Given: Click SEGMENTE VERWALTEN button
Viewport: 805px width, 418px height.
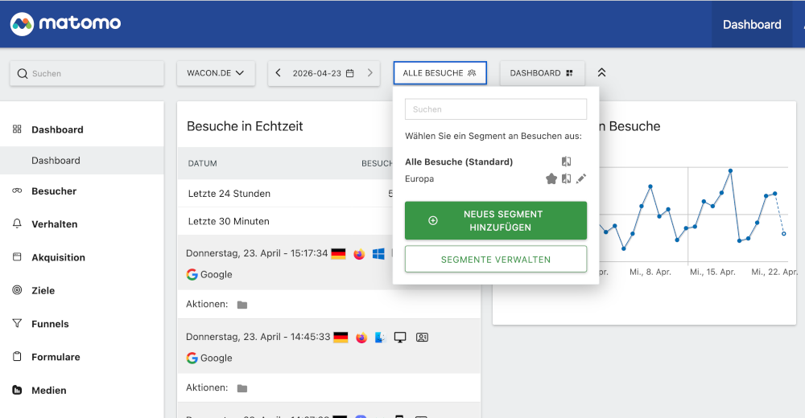Looking at the screenshot, I should coord(495,259).
